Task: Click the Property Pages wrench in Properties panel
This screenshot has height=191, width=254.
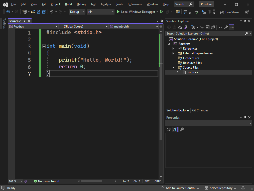Action: point(182,129)
